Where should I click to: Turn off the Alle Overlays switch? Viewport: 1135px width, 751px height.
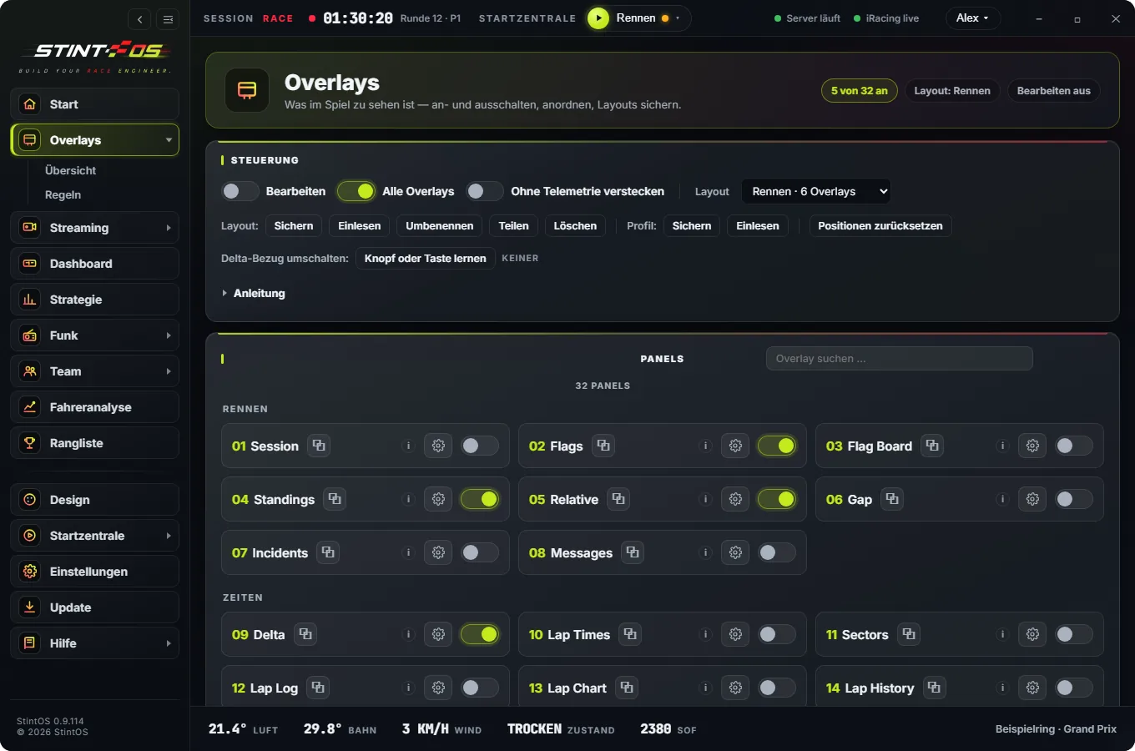tap(356, 191)
